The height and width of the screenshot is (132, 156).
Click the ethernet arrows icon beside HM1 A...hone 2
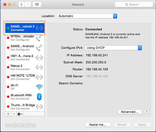39,57
